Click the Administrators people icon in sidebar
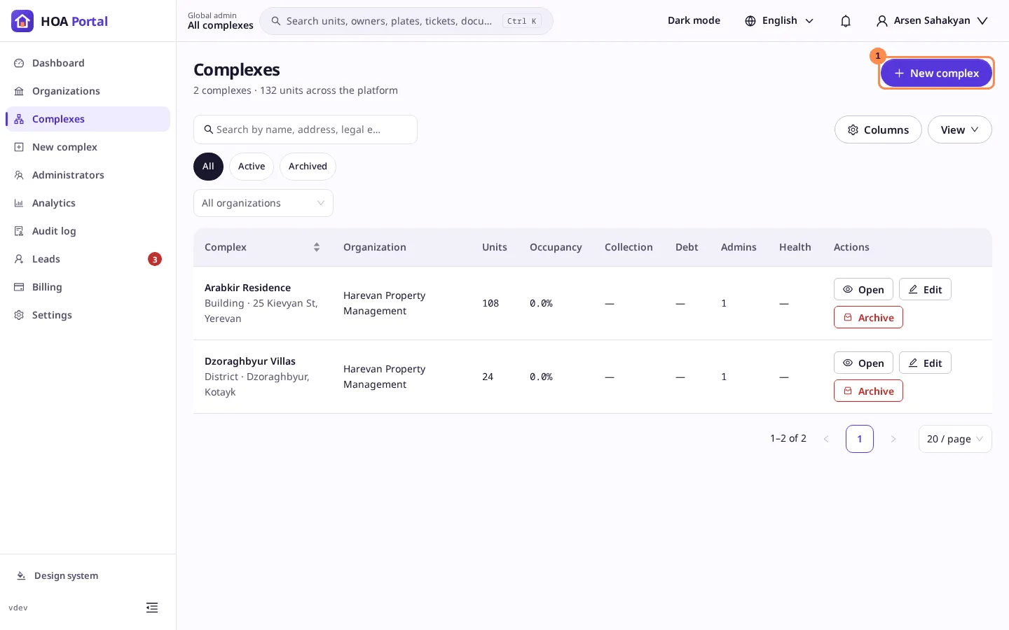Image resolution: width=1009 pixels, height=630 pixels. (x=19, y=175)
